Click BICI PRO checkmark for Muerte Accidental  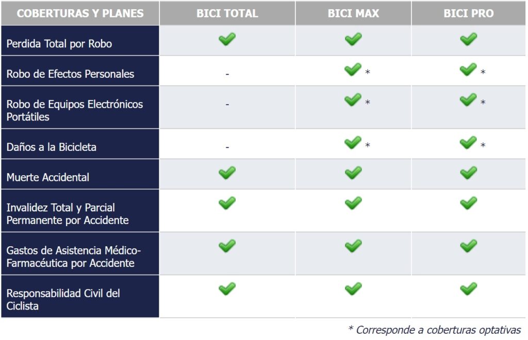pyautogui.click(x=468, y=173)
